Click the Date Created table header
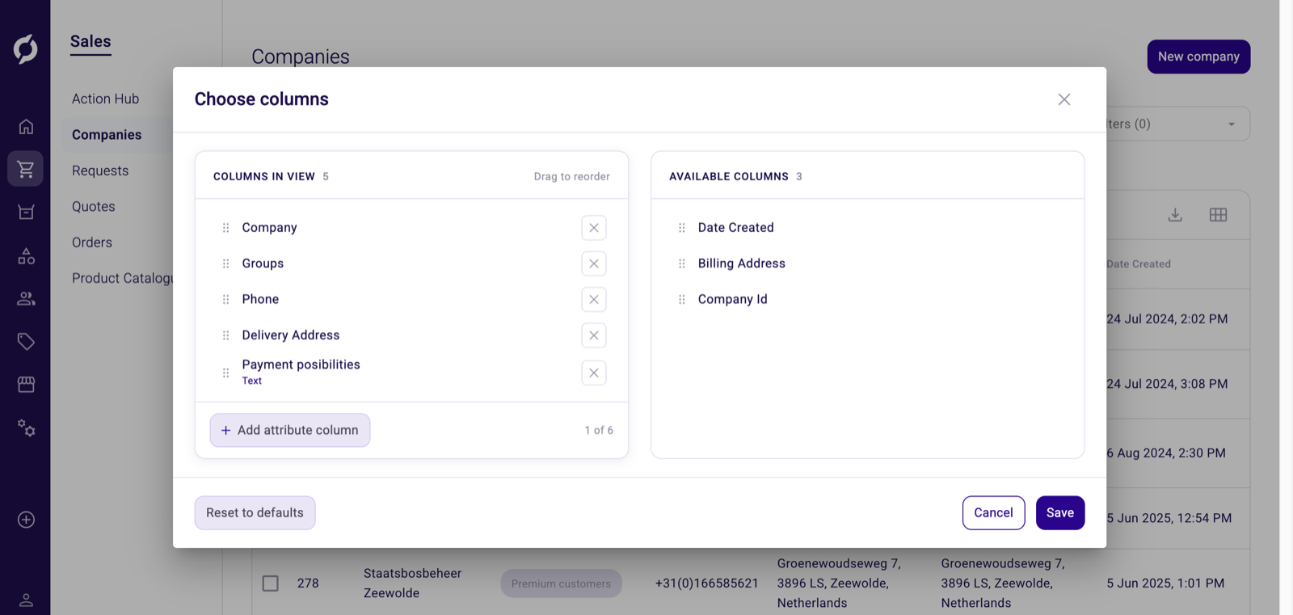Viewport: 1293px width, 615px height. click(1139, 264)
